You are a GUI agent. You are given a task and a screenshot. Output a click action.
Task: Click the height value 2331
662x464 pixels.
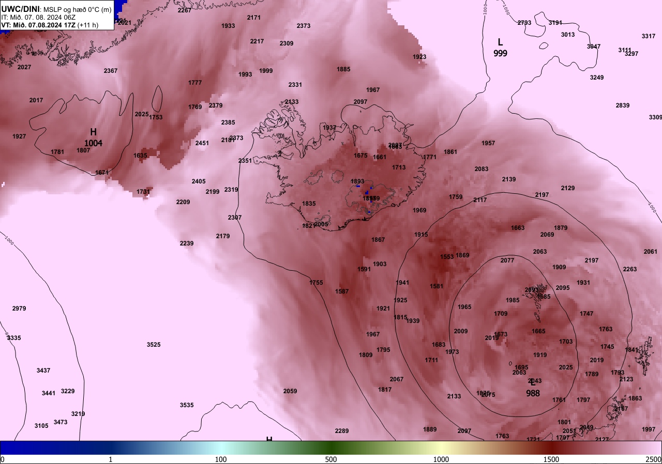(x=295, y=85)
